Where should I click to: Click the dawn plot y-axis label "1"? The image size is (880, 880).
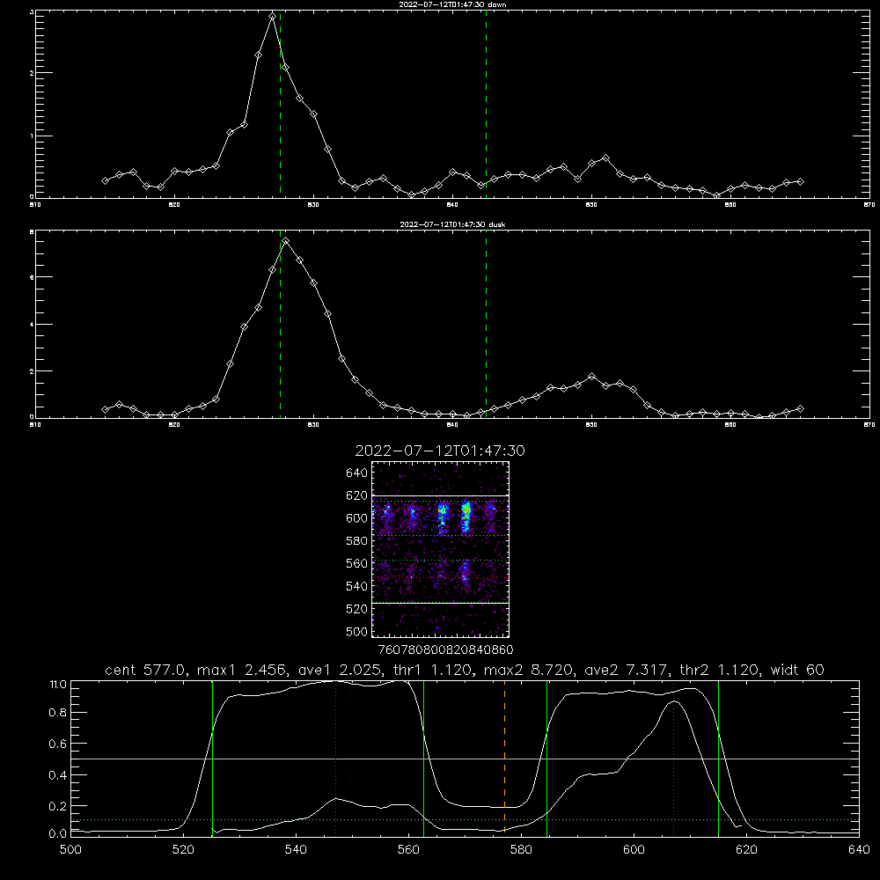coord(32,136)
